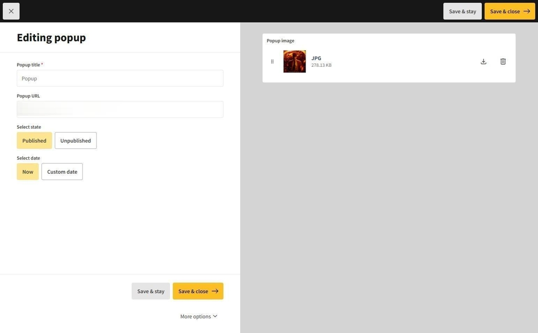Click the chevron next to More options
This screenshot has height=333, width=538.
point(215,316)
